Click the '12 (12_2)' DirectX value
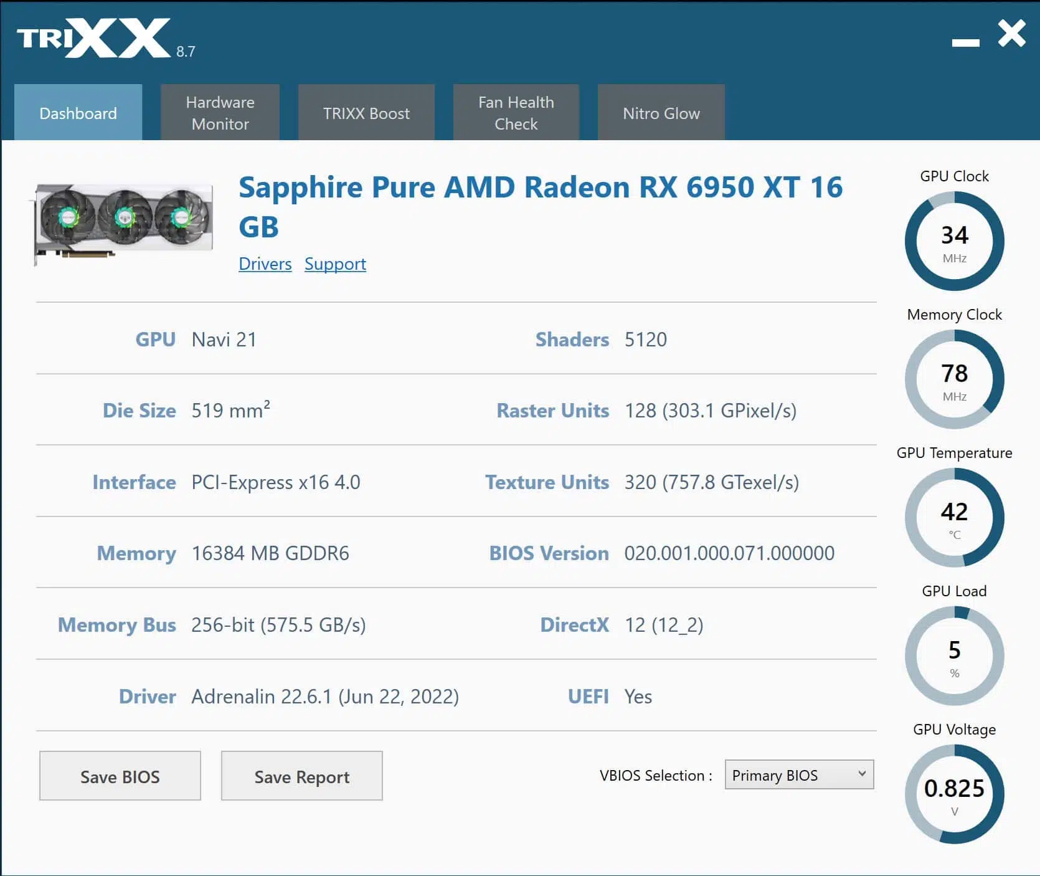The image size is (1040, 876). click(664, 625)
